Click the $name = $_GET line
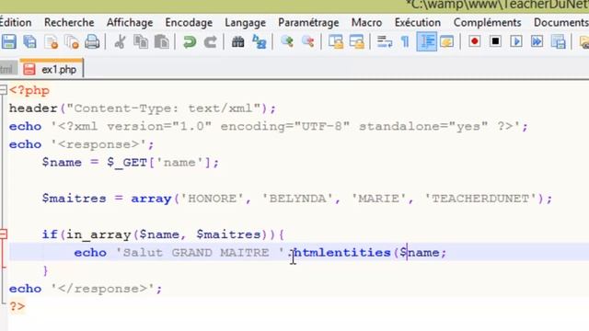The width and height of the screenshot is (589, 331). [131, 163]
